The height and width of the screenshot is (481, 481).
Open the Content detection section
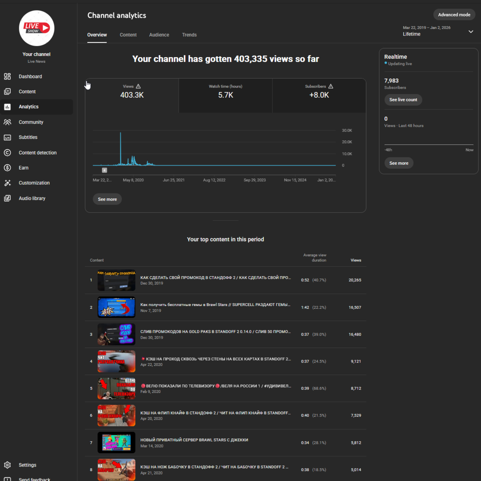38,153
